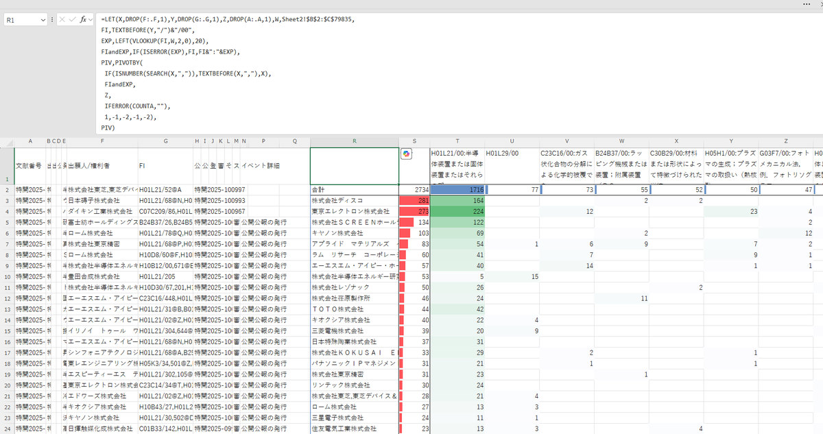Select row 10 header
The height and width of the screenshot is (434, 823).
(x=7, y=276)
